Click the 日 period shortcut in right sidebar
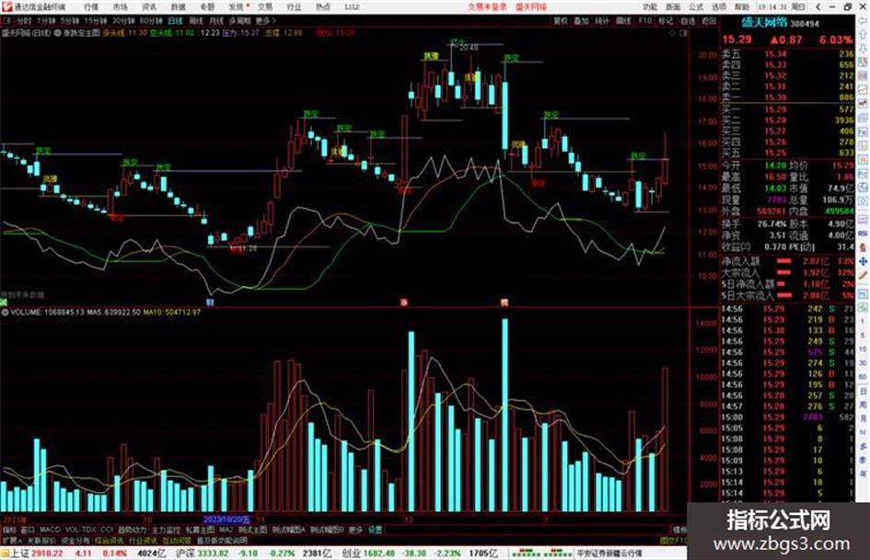 click(x=863, y=392)
